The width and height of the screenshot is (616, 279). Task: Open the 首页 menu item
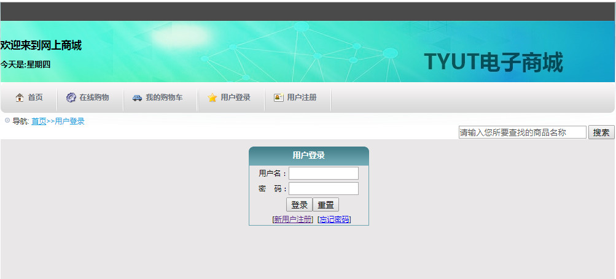[x=36, y=97]
